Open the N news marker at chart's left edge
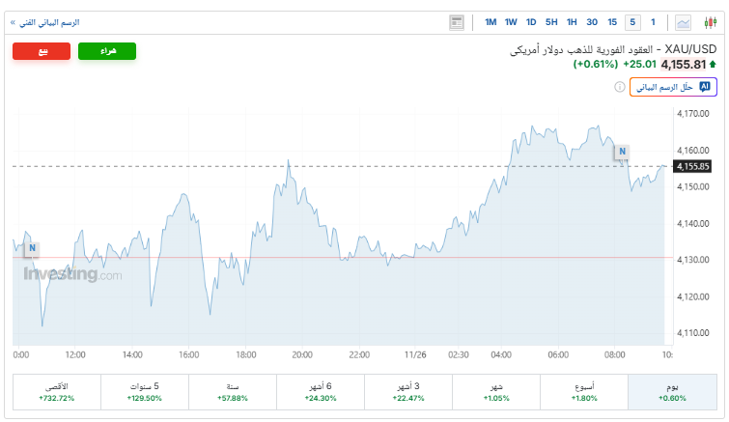The width and height of the screenshot is (729, 422). [x=32, y=248]
